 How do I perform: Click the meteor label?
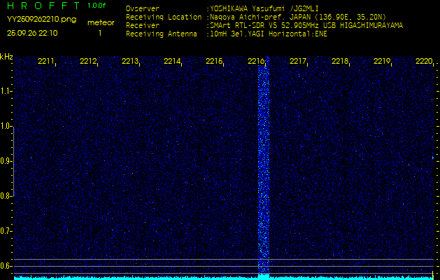point(101,23)
